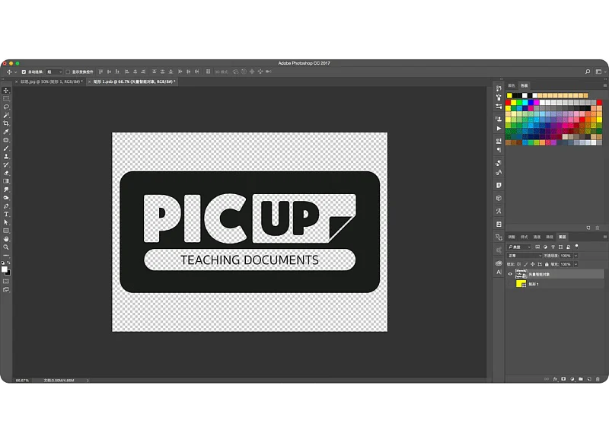The image size is (609, 443).
Task: Show the hidden yellow 矩形 1 layer
Action: point(510,284)
